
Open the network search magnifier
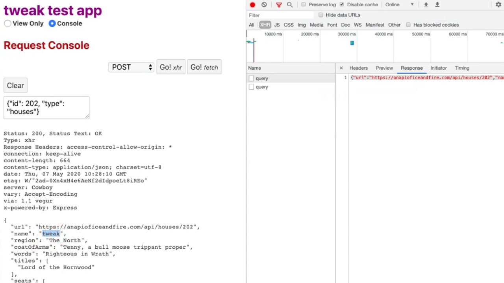pyautogui.click(x=290, y=5)
